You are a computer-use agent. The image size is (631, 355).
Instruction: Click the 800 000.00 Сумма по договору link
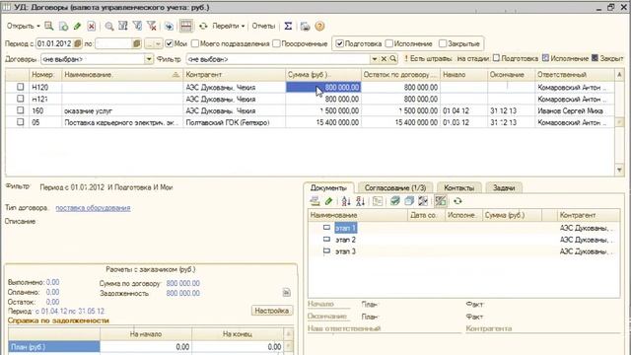tap(183, 283)
